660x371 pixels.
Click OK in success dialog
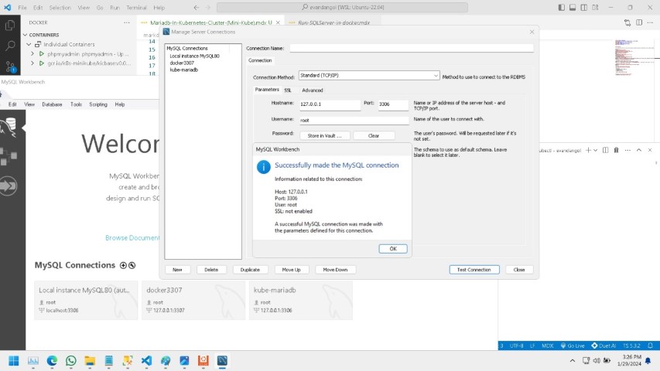coord(393,249)
